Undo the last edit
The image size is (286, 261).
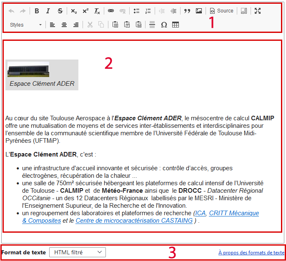tap(12, 11)
